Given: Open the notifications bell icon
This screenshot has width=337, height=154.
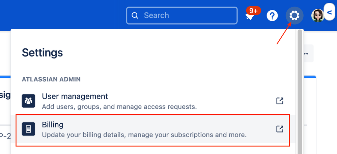Looking at the screenshot, I should click(250, 17).
